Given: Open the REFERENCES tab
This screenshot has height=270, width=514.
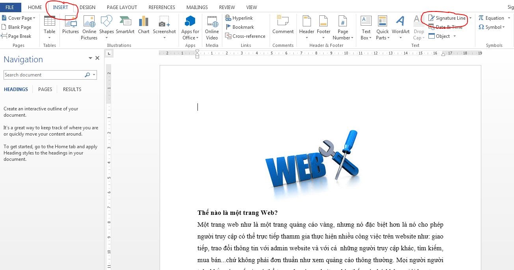Looking at the screenshot, I should coord(162,7).
